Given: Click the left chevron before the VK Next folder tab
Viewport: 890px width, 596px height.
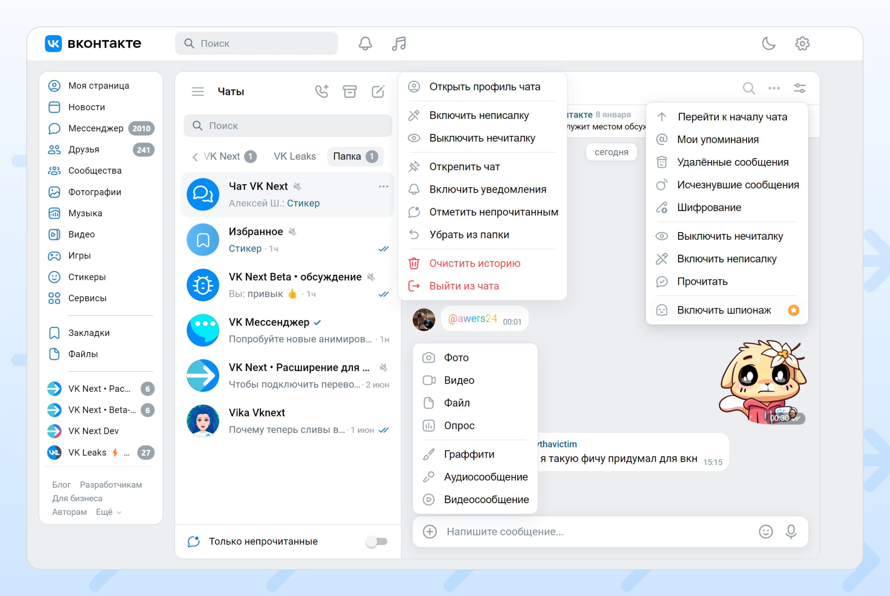Looking at the screenshot, I should coord(195,156).
